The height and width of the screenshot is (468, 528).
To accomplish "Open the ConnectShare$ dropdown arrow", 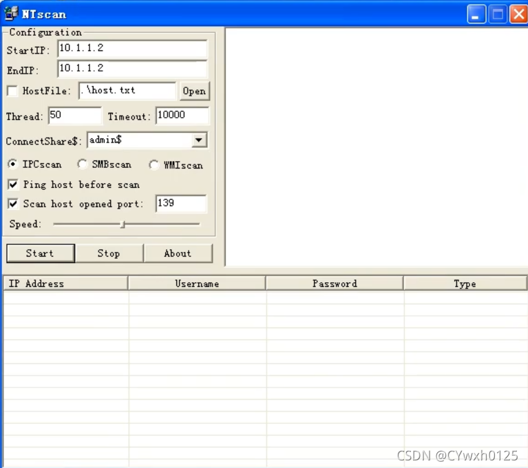I will [x=199, y=140].
